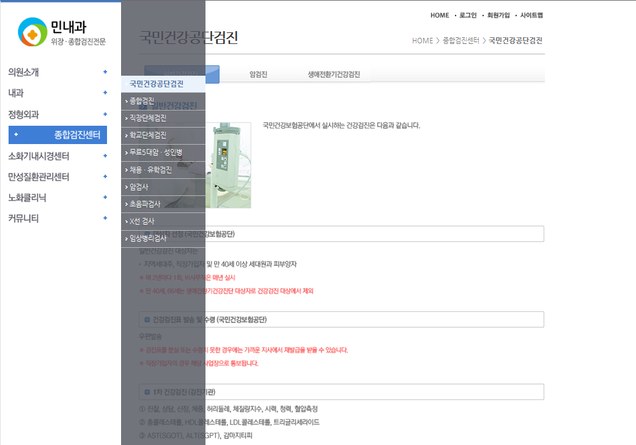Screen dimensions: 636x445
Task: Open 직장단체검진 submenu item
Action: coord(148,118)
